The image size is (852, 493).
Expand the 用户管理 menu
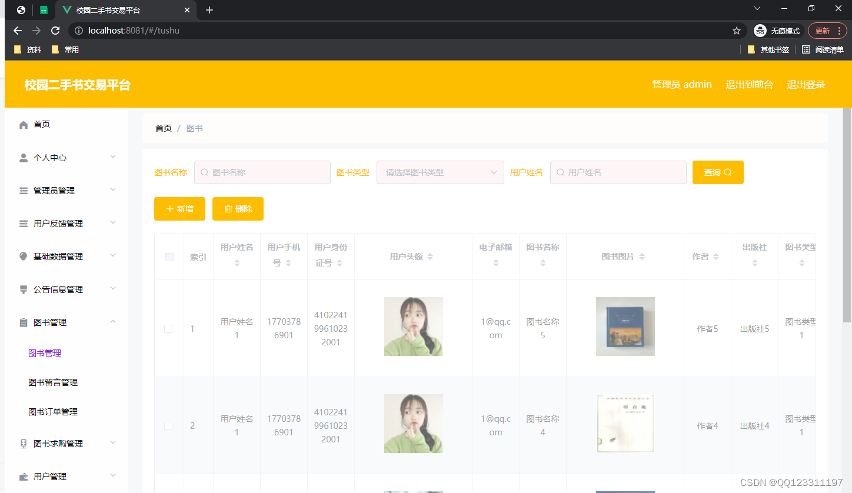(x=113, y=475)
